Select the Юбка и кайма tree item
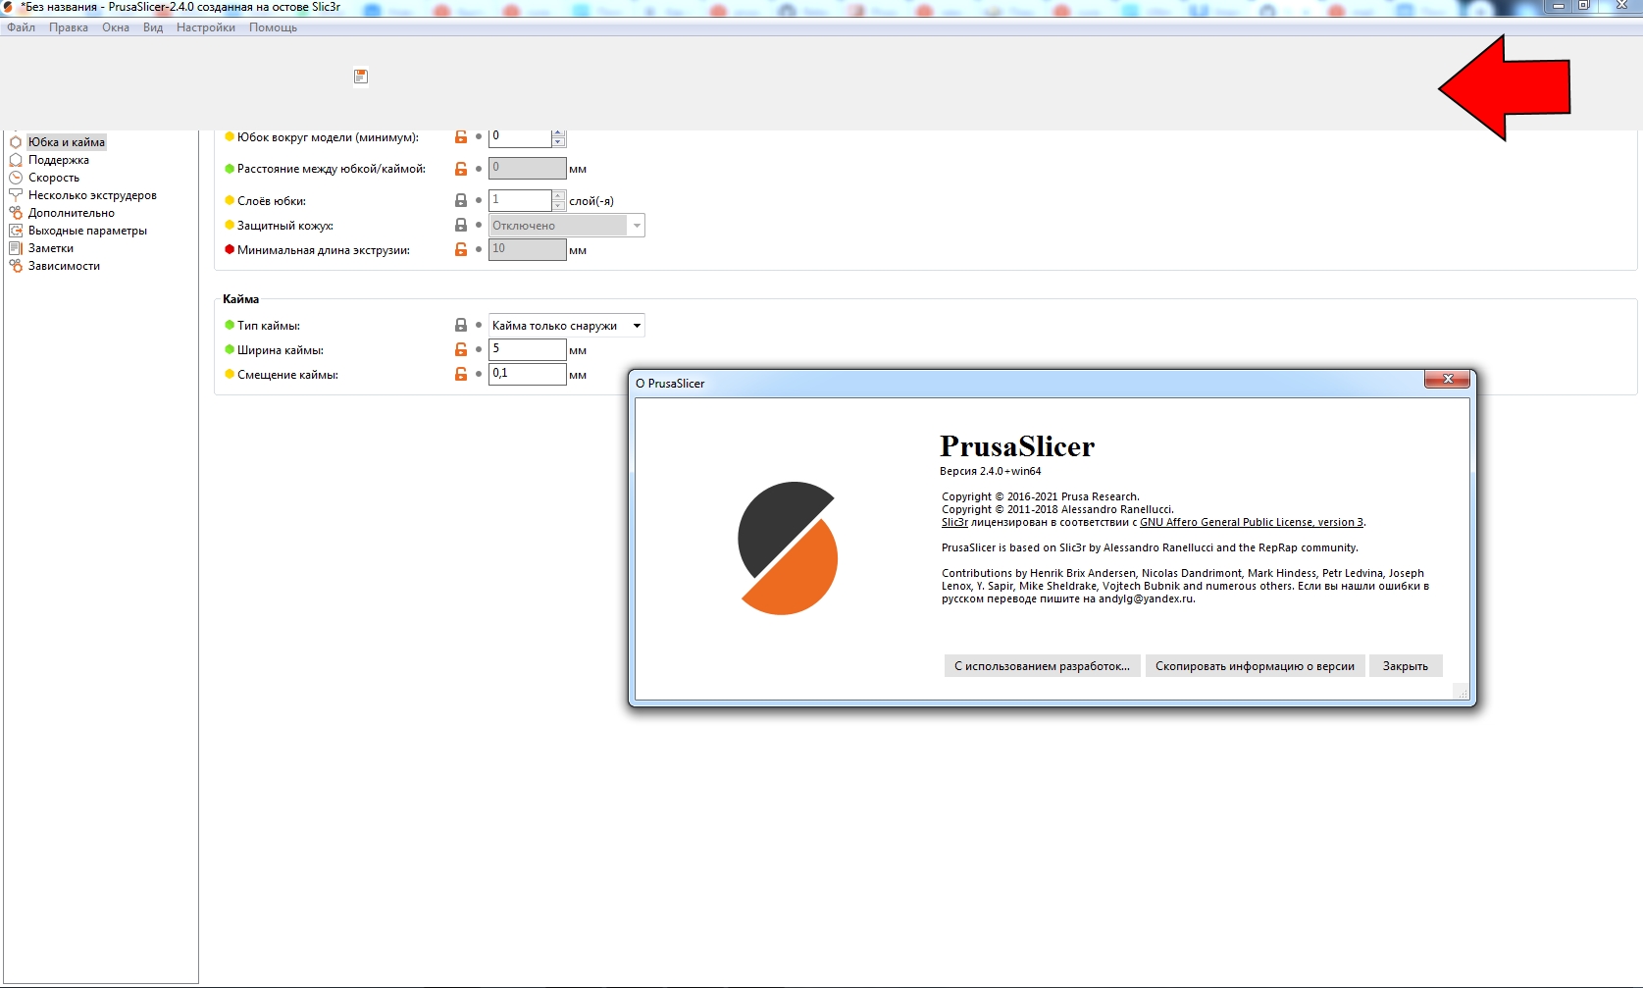The image size is (1643, 988). pos(66,141)
